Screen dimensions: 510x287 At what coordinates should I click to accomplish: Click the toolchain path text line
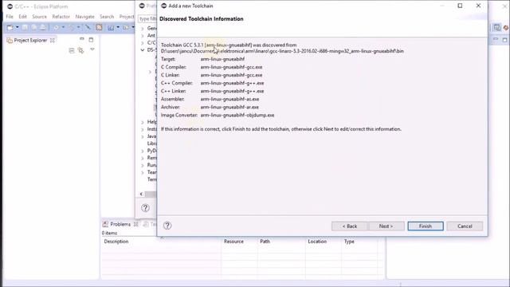[282, 51]
